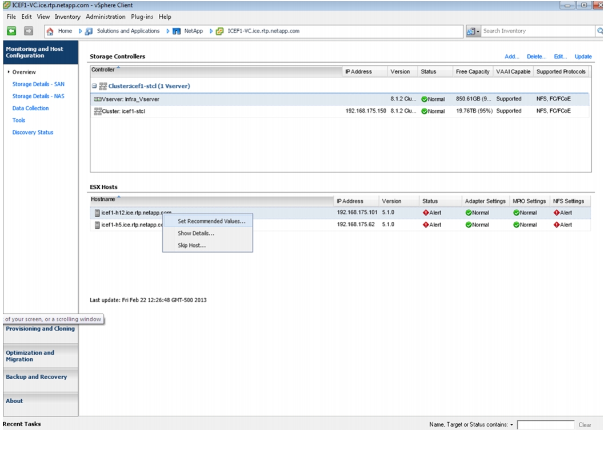Click the Edit storage controller link
Viewport: 604px width, 454px height.
pos(561,56)
